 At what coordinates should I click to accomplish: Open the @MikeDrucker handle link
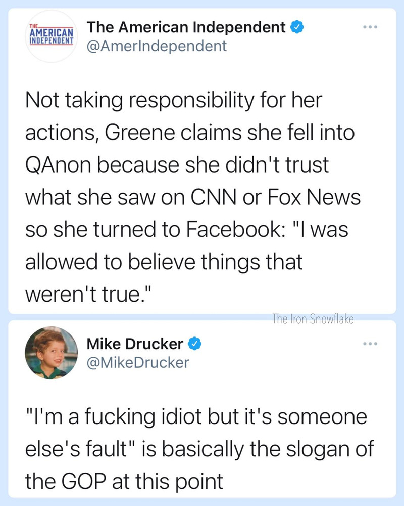pyautogui.click(x=138, y=362)
